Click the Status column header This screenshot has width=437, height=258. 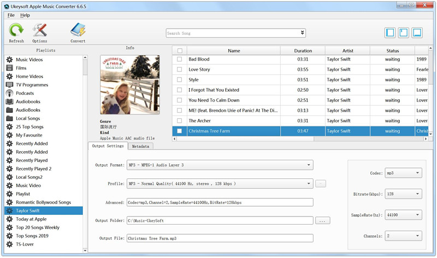[x=392, y=51]
